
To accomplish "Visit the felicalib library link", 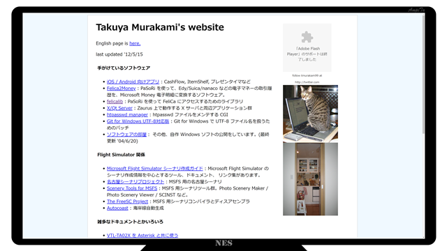I will coord(115,102).
